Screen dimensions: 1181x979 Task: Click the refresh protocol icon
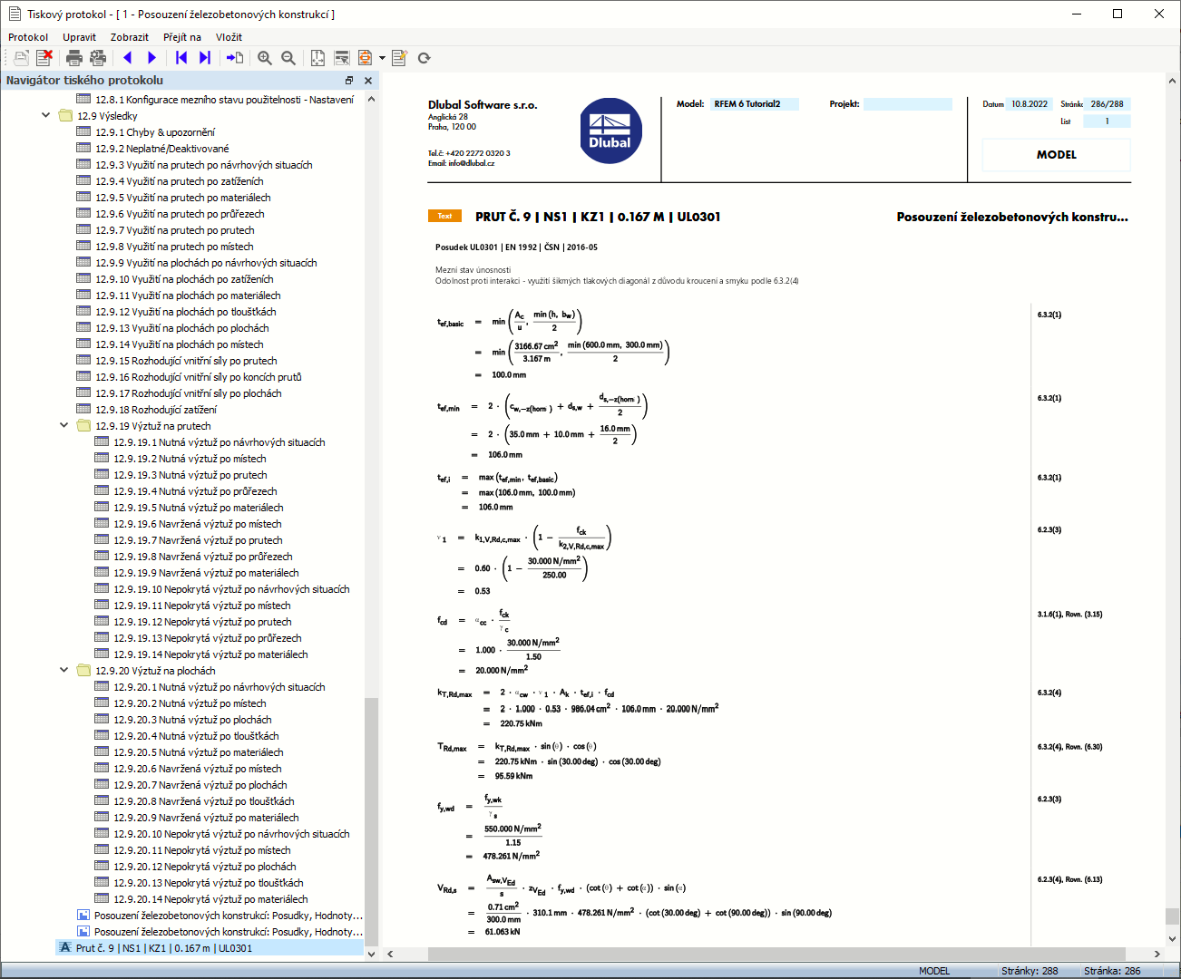click(424, 58)
